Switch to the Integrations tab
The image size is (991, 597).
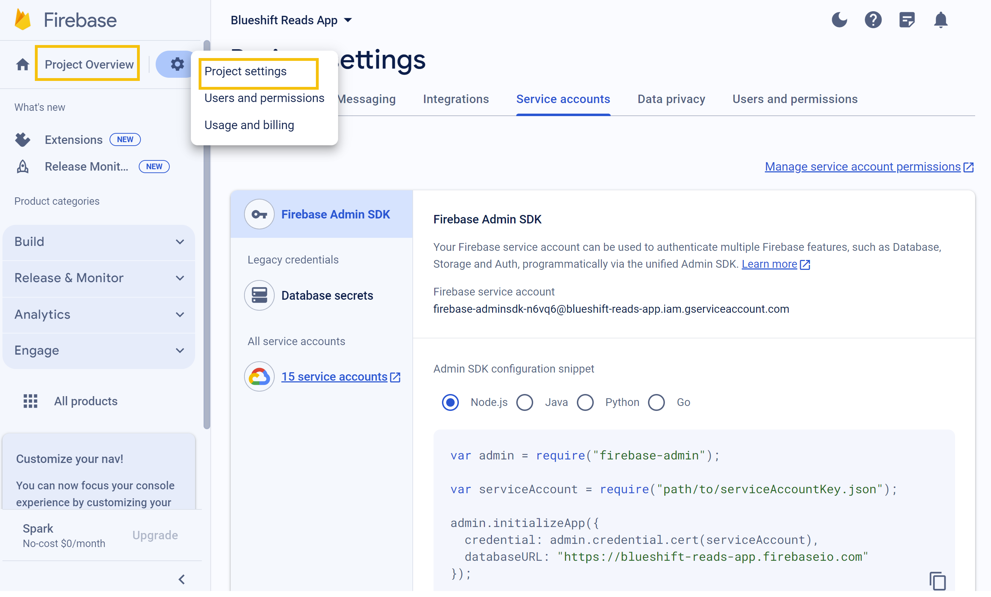tap(456, 99)
